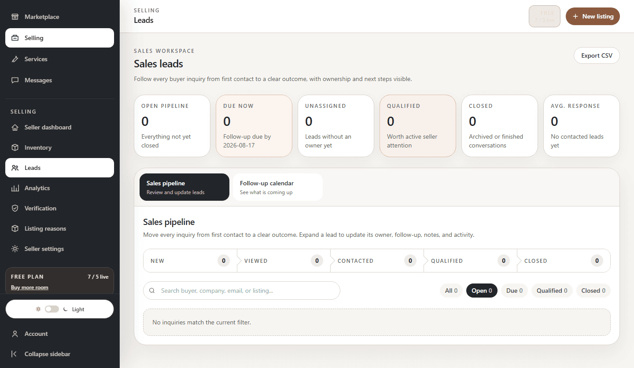Open the Services tools icon

coord(15,59)
